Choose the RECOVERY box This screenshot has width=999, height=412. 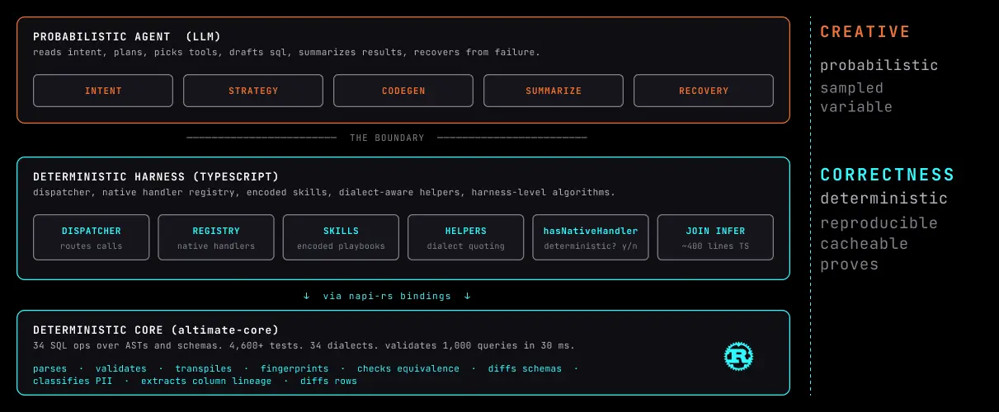[x=704, y=91]
